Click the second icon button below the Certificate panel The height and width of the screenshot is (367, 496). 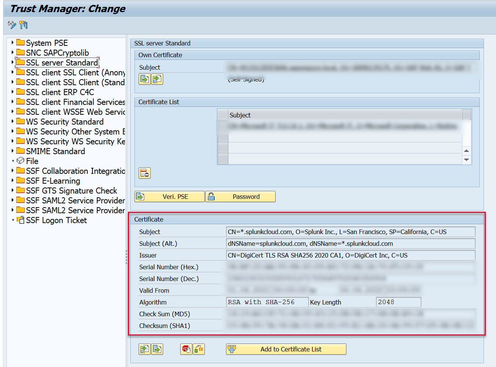157,349
